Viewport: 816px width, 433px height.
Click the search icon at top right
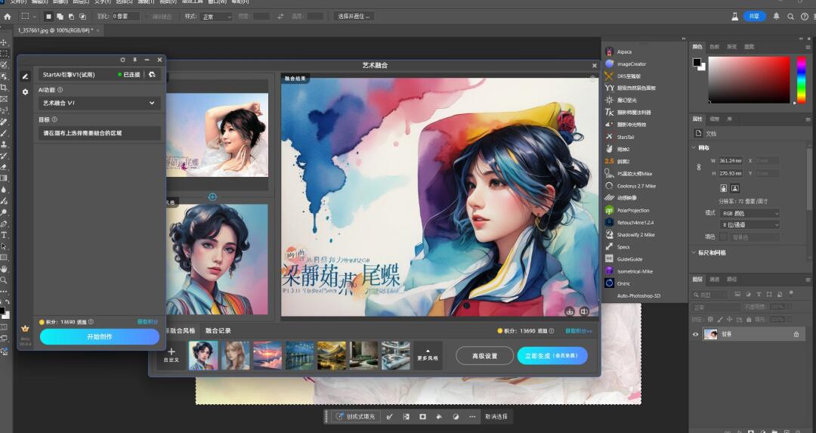[x=790, y=17]
